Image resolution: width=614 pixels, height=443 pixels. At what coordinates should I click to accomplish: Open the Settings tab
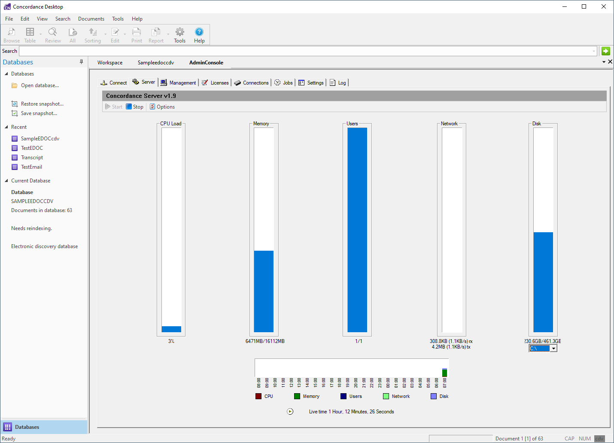pos(311,83)
